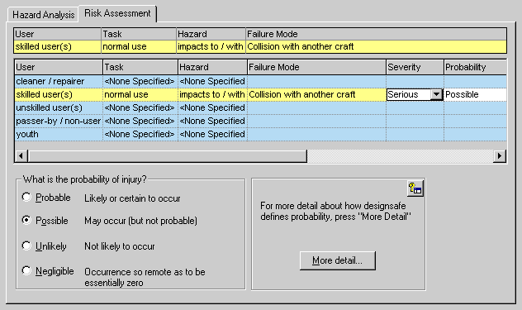Screen dimensions: 522x310
Task: Click the Probability column header
Action: pos(475,67)
